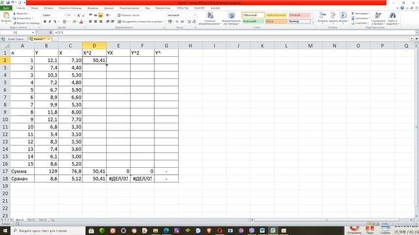Apply percent style to the cell
Viewport: 419px width, 235px height.
point(177,22)
